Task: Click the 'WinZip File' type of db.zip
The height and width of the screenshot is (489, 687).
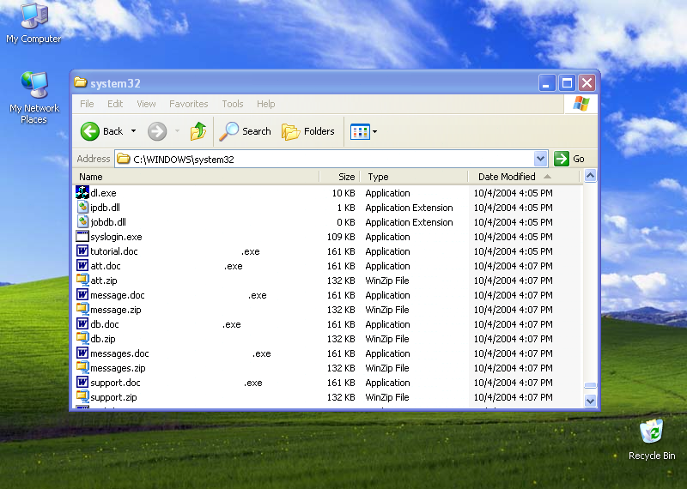Action: pyautogui.click(x=387, y=339)
